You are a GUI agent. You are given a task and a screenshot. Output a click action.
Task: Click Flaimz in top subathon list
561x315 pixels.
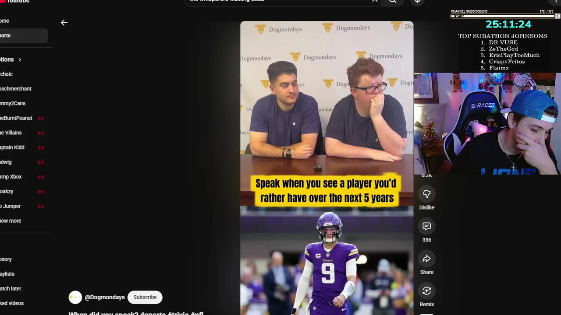(x=499, y=68)
